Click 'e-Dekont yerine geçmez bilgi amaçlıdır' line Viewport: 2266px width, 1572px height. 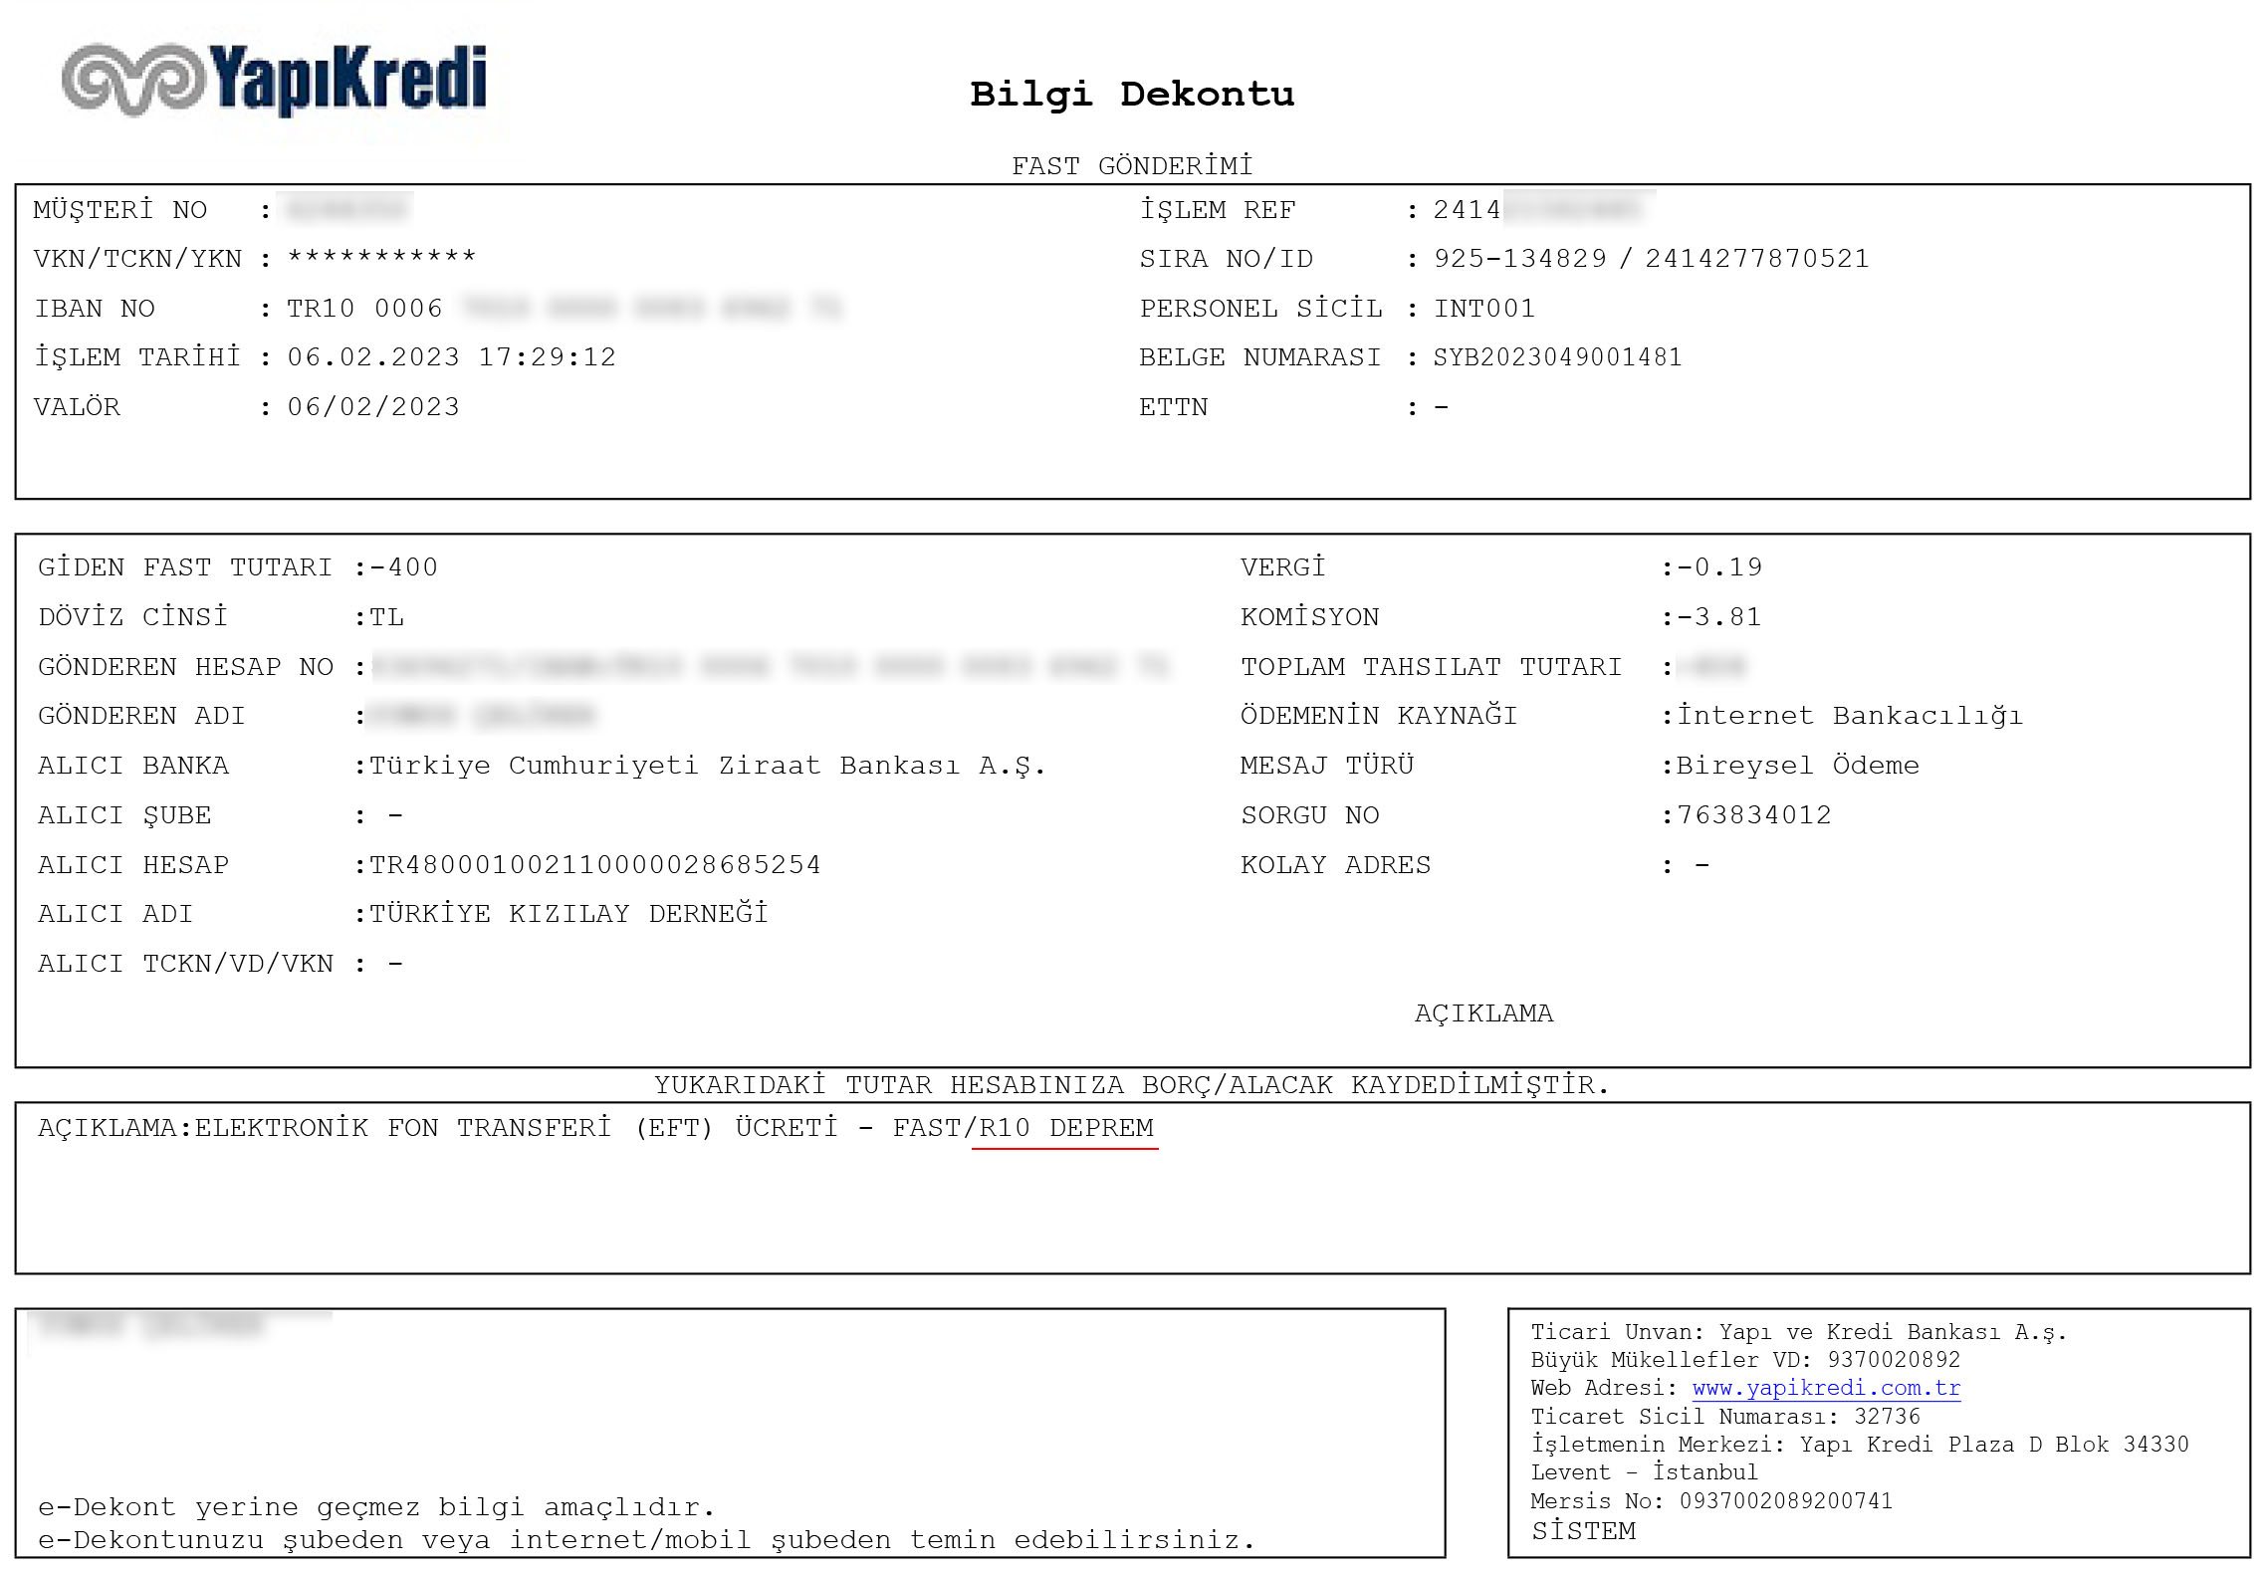coord(376,1507)
